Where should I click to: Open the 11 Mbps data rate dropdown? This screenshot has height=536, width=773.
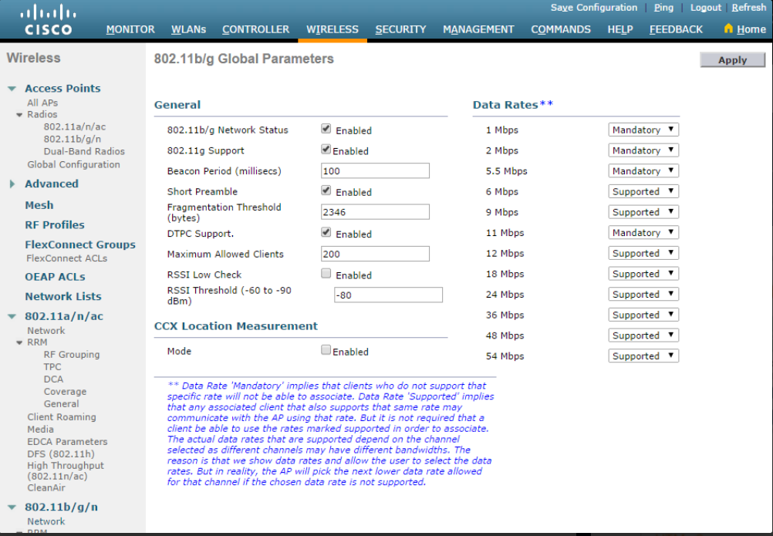click(x=643, y=233)
